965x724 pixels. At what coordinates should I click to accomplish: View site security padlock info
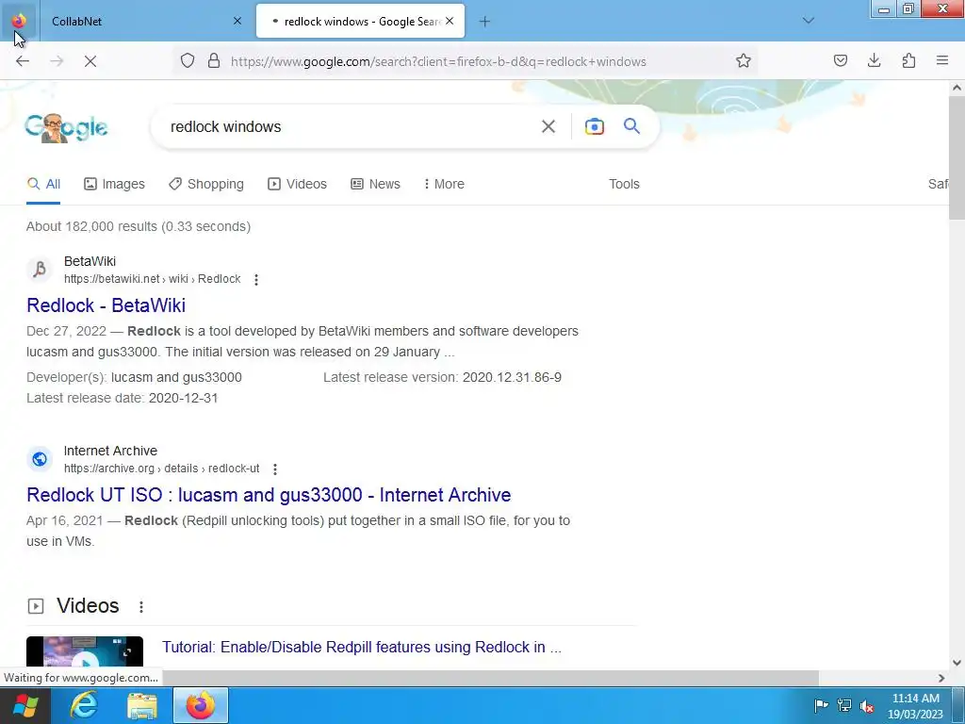coord(214,61)
